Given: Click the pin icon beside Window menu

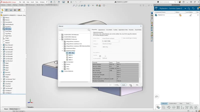Looking at the screenshot, I should tap(46, 2).
